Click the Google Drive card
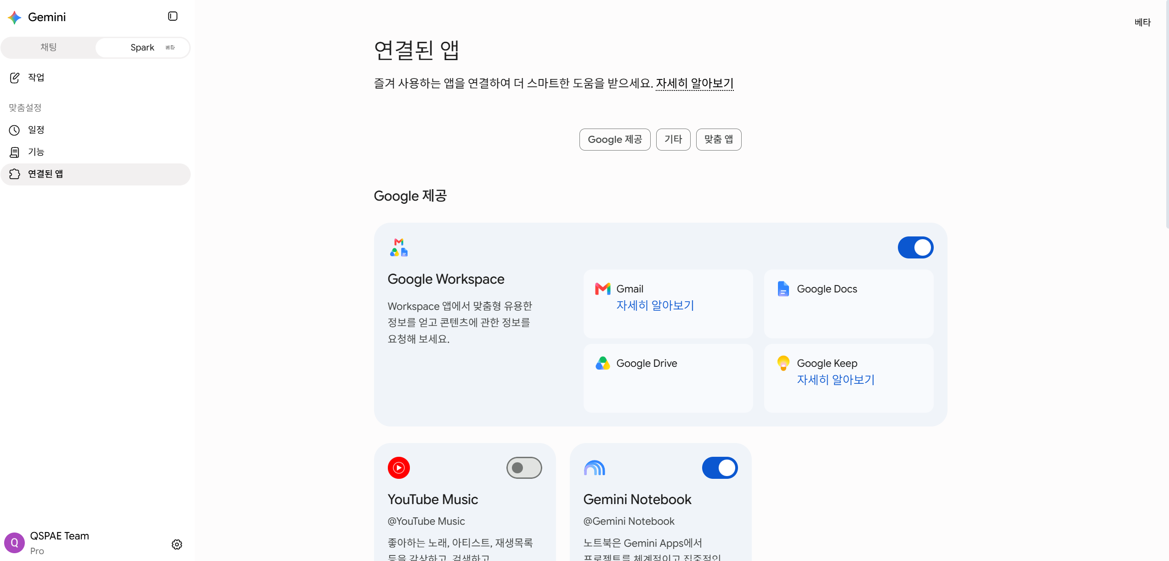 click(668, 378)
